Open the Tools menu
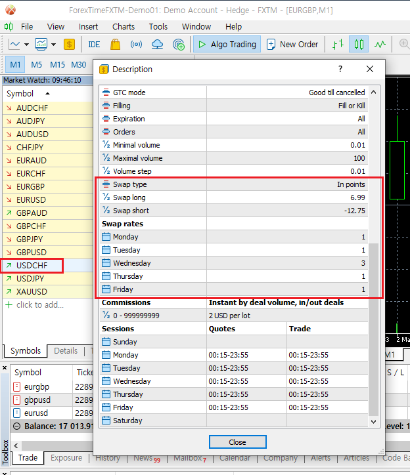 [x=158, y=27]
